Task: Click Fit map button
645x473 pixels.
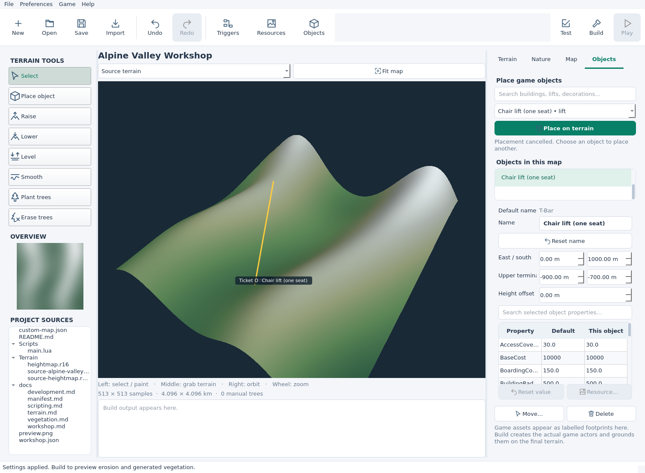Action: [389, 71]
